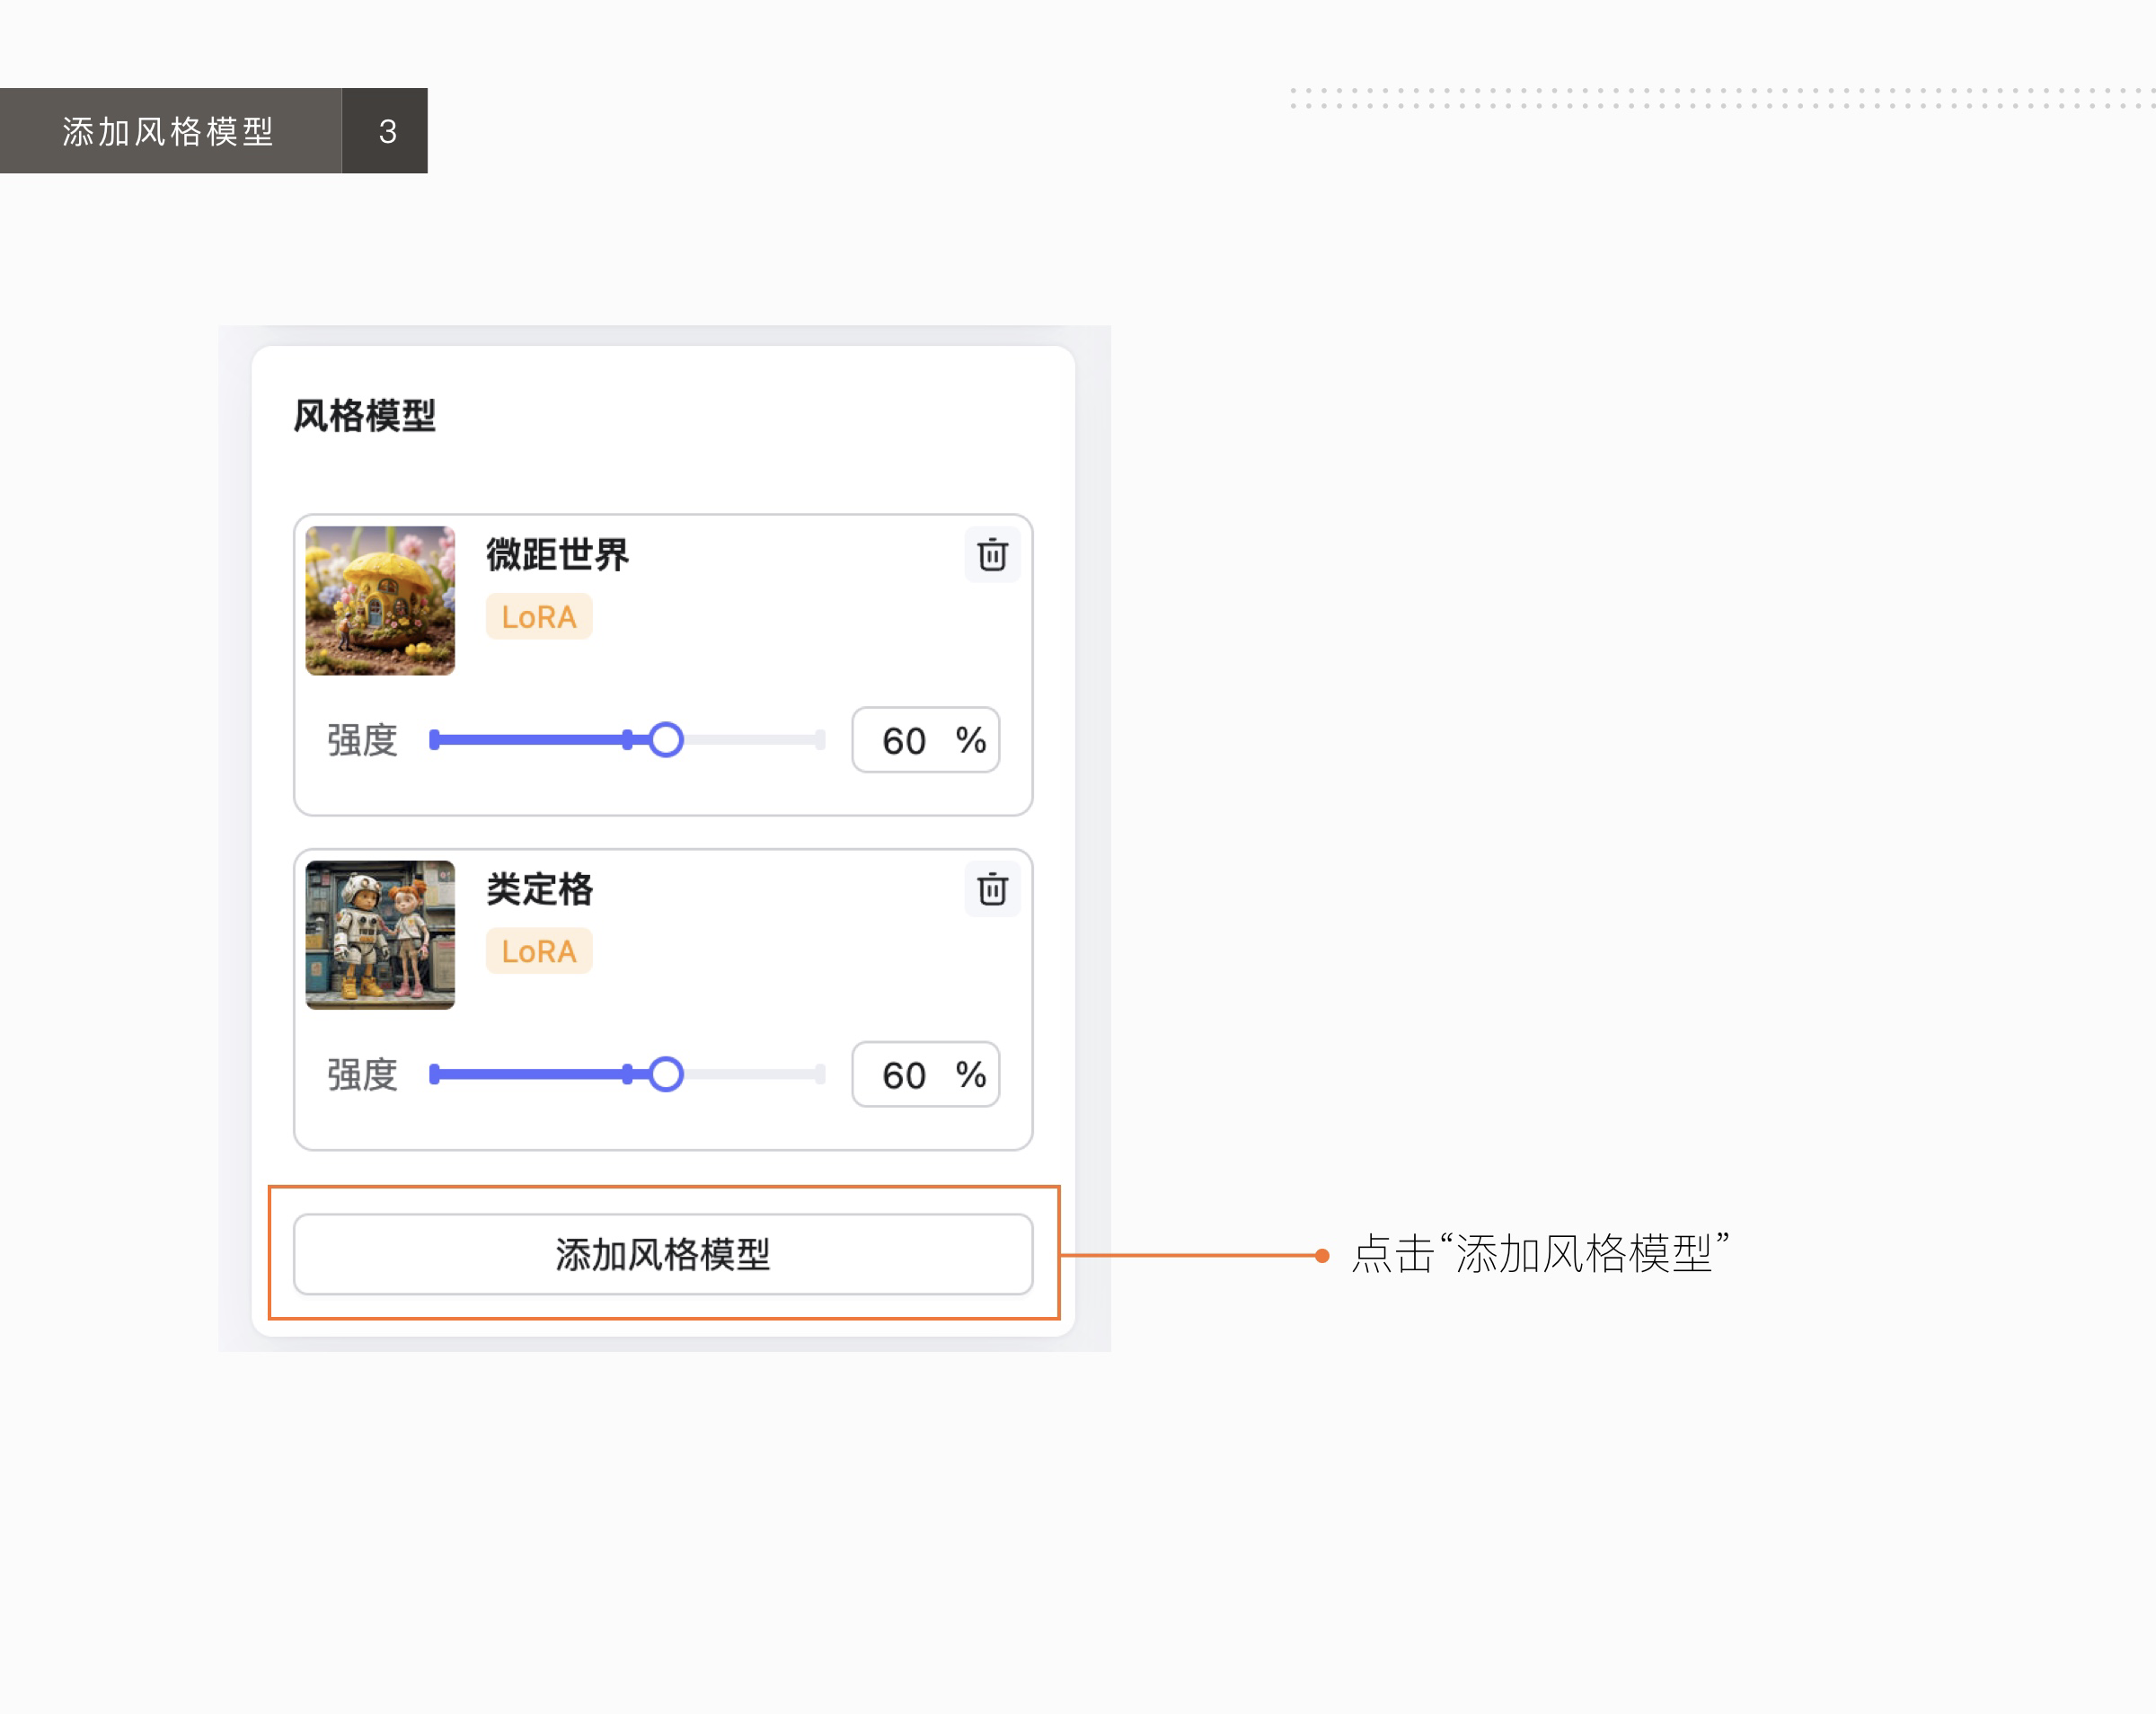This screenshot has width=2156, height=1714.
Task: Click the trash icon on 微距世界 card
Action: coord(991,556)
